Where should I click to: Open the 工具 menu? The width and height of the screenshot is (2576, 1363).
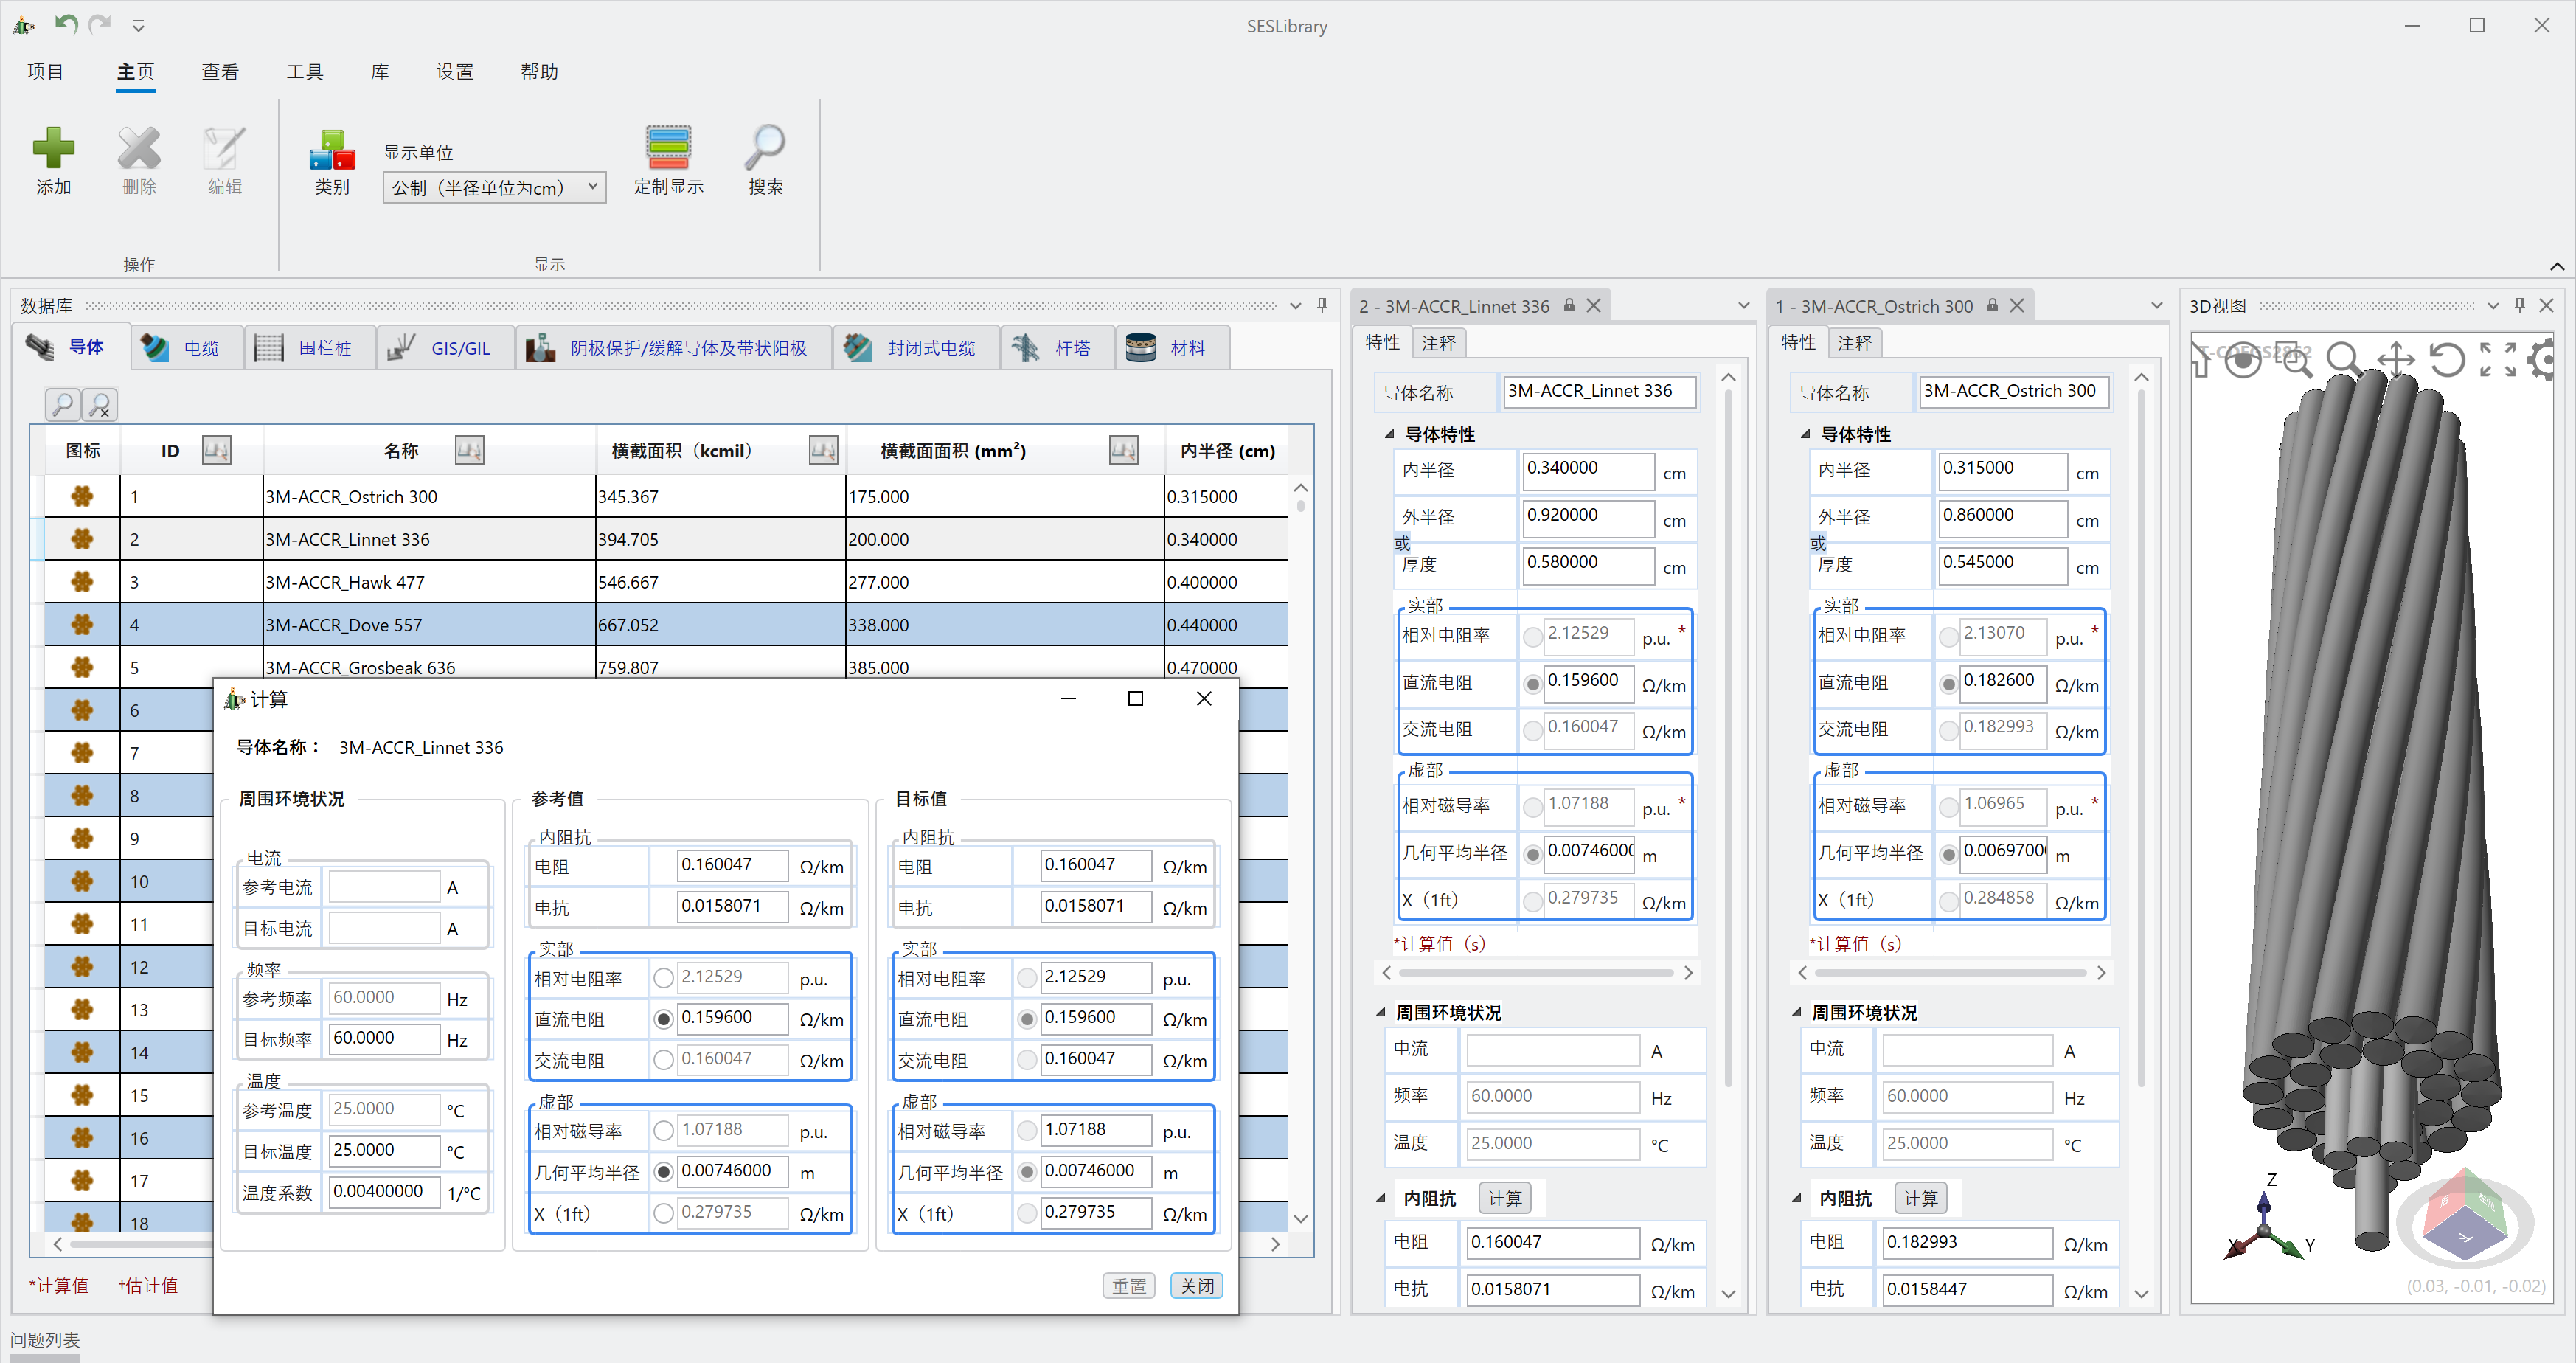pyautogui.click(x=304, y=72)
